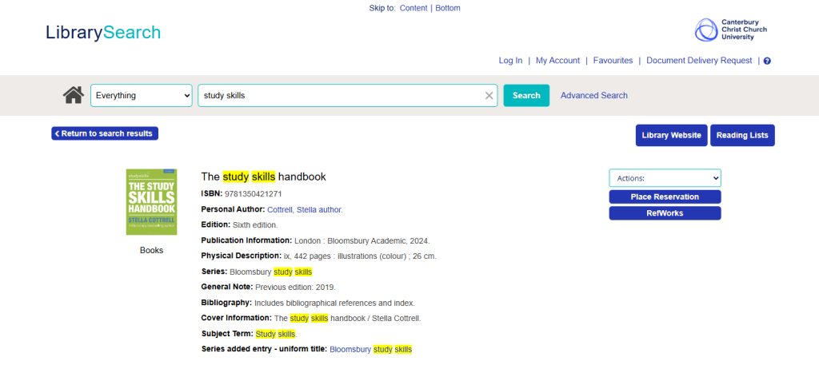Place Reservation for this book
819x373 pixels.
[x=665, y=196]
